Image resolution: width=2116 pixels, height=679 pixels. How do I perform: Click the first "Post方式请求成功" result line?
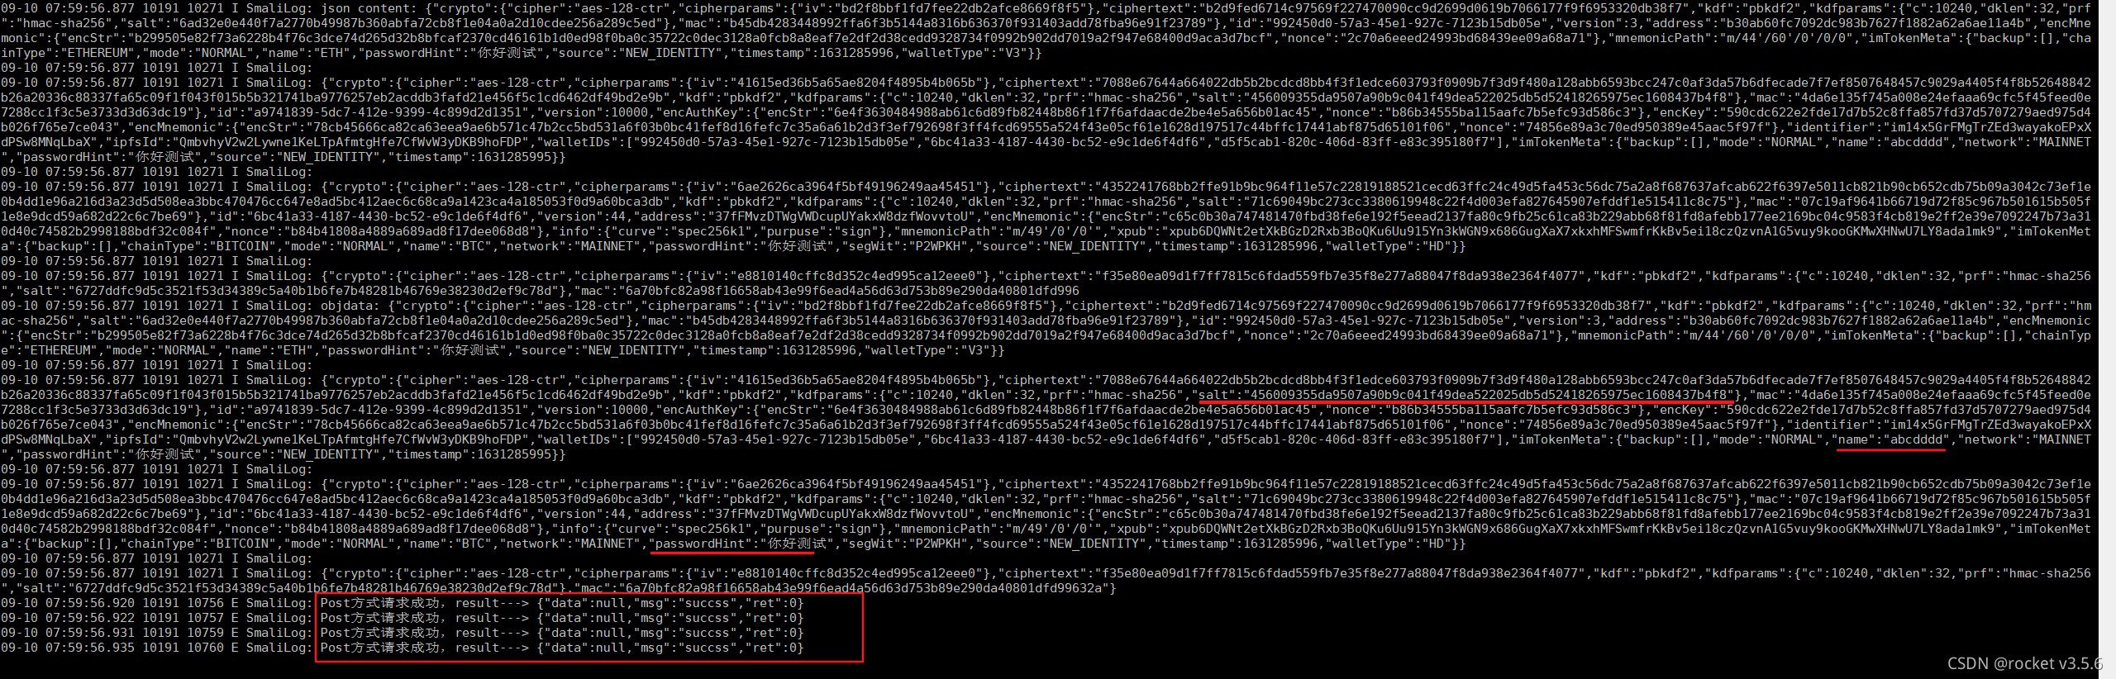tap(562, 603)
